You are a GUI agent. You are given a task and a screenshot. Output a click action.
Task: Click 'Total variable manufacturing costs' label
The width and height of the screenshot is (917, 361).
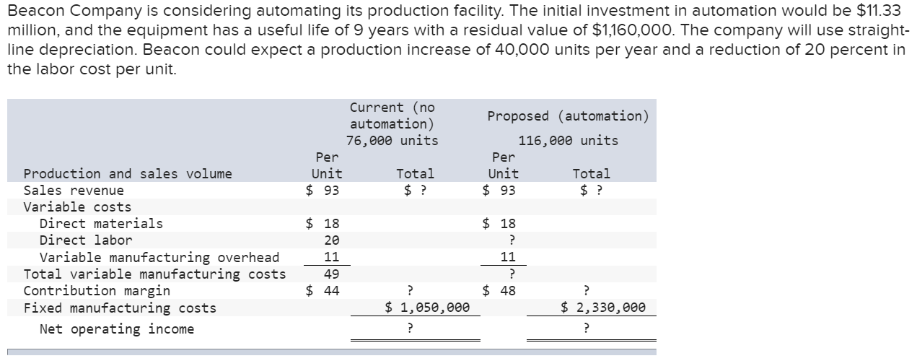pos(154,274)
